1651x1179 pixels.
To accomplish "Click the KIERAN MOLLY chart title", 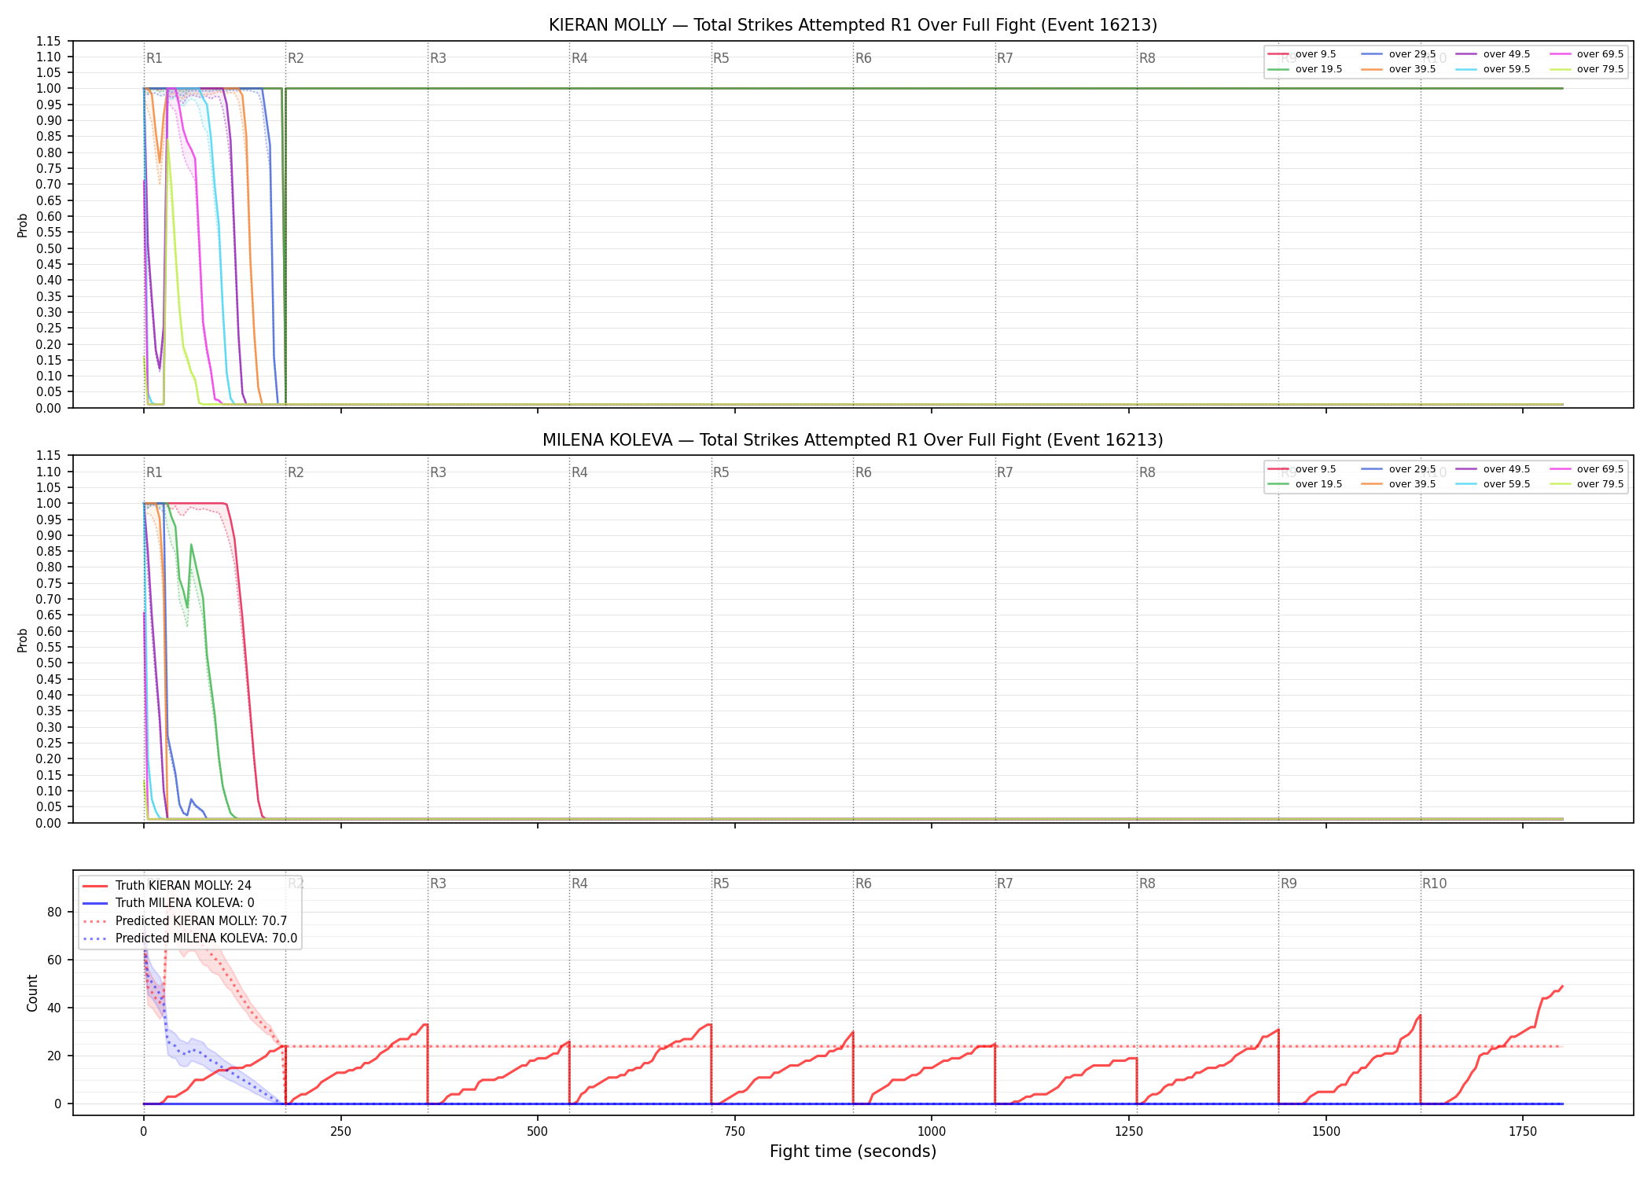I will pyautogui.click(x=853, y=25).
